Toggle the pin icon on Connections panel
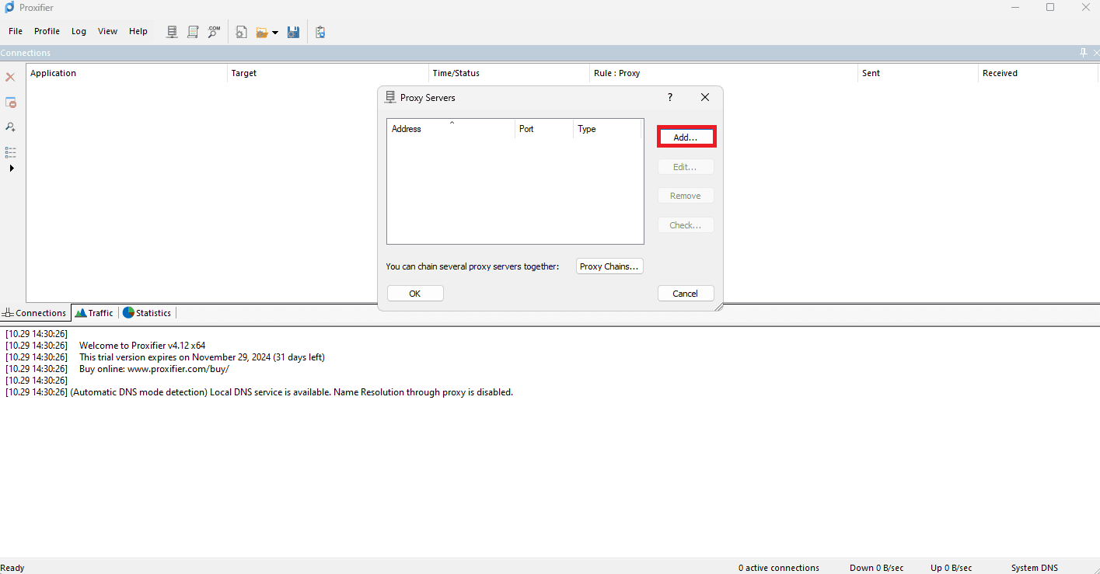The height and width of the screenshot is (574, 1100). 1082,53
